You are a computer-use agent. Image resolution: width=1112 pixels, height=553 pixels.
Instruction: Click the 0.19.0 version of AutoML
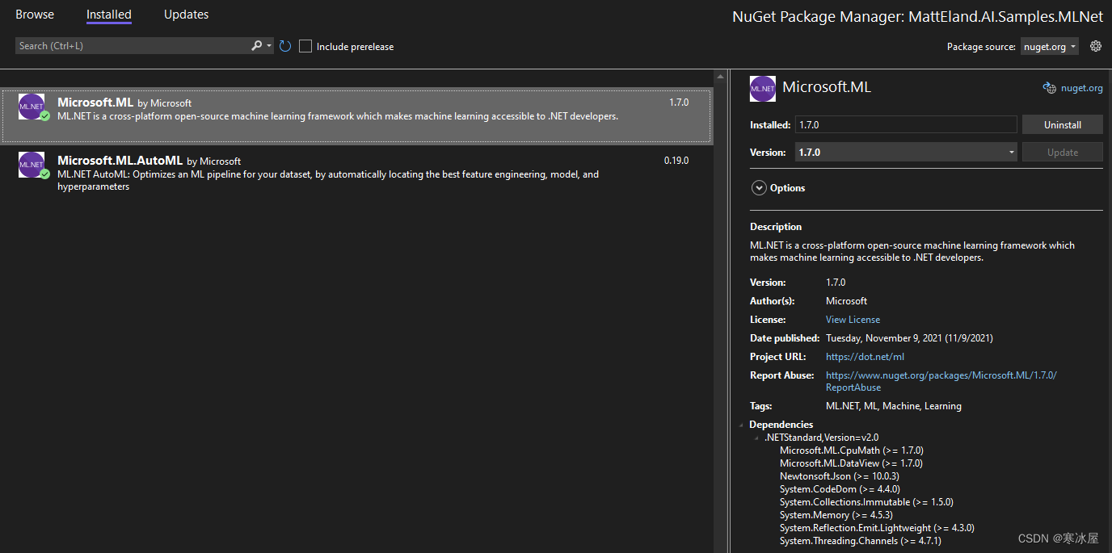coord(676,161)
